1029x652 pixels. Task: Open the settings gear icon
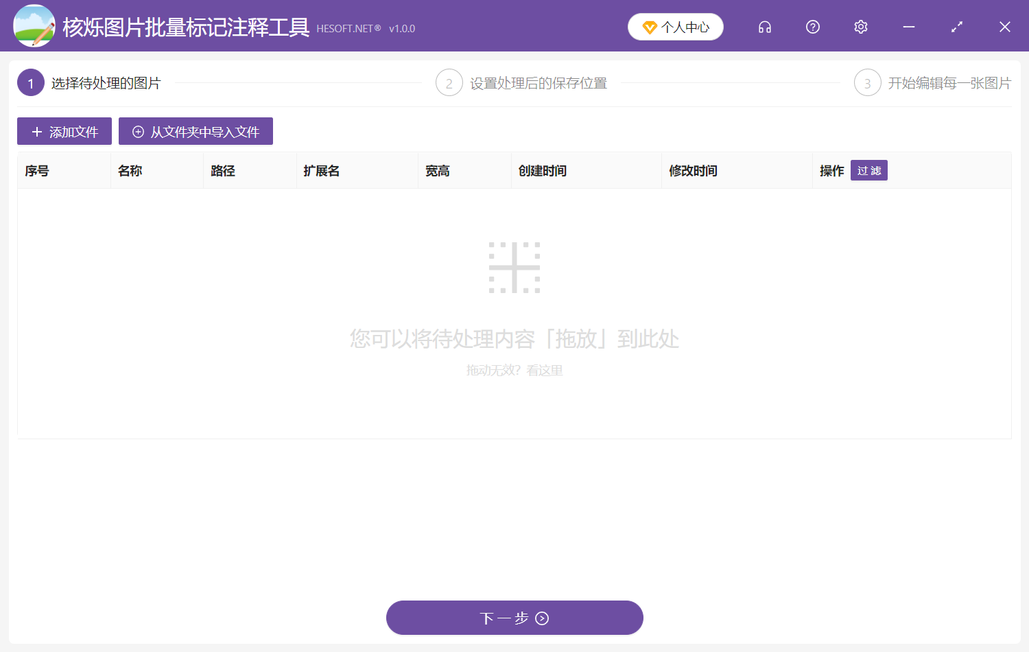[x=860, y=27]
